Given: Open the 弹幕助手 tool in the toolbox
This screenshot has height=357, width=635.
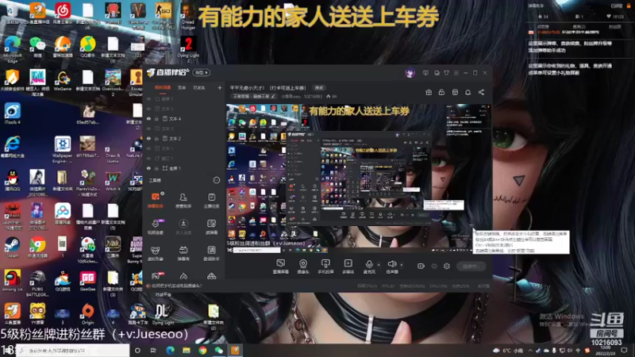Looking at the screenshot, I should point(155,200).
